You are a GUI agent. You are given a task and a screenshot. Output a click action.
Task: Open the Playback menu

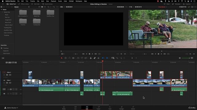(53, 1)
